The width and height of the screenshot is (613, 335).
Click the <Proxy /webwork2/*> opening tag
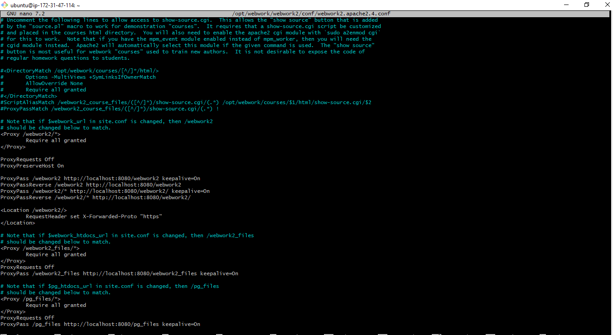(x=30, y=134)
